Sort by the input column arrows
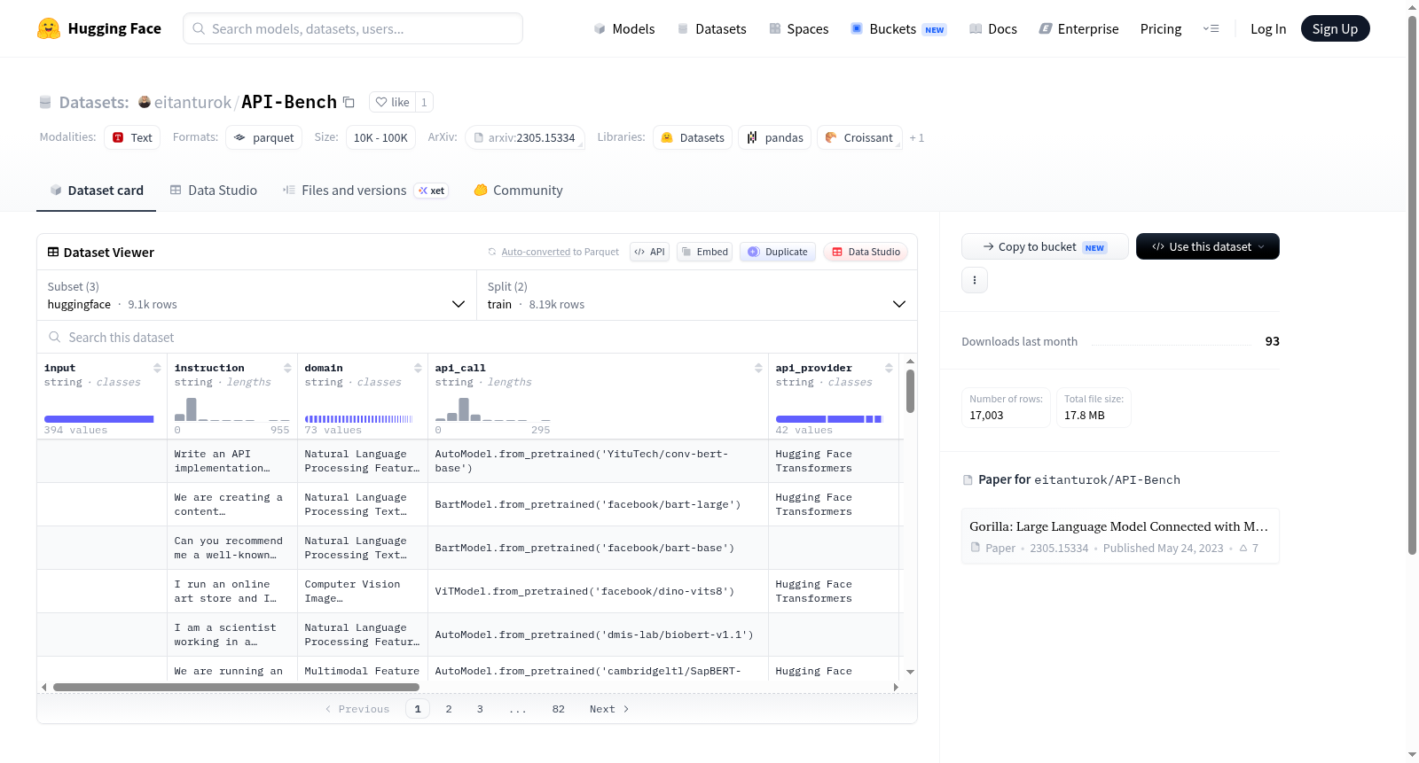The height and width of the screenshot is (763, 1419). coord(157,368)
